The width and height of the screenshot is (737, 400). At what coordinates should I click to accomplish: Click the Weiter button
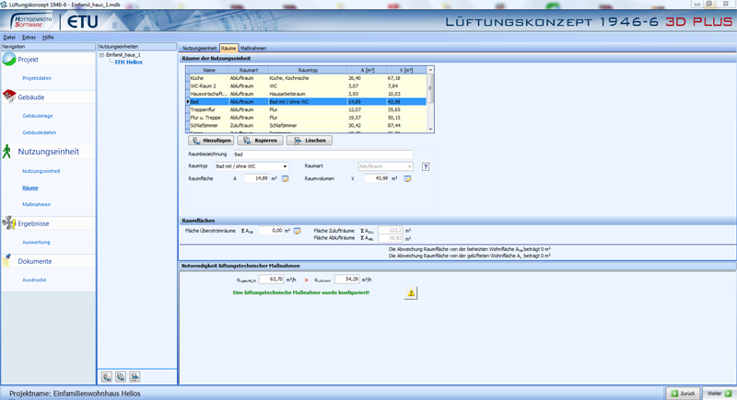(x=719, y=394)
